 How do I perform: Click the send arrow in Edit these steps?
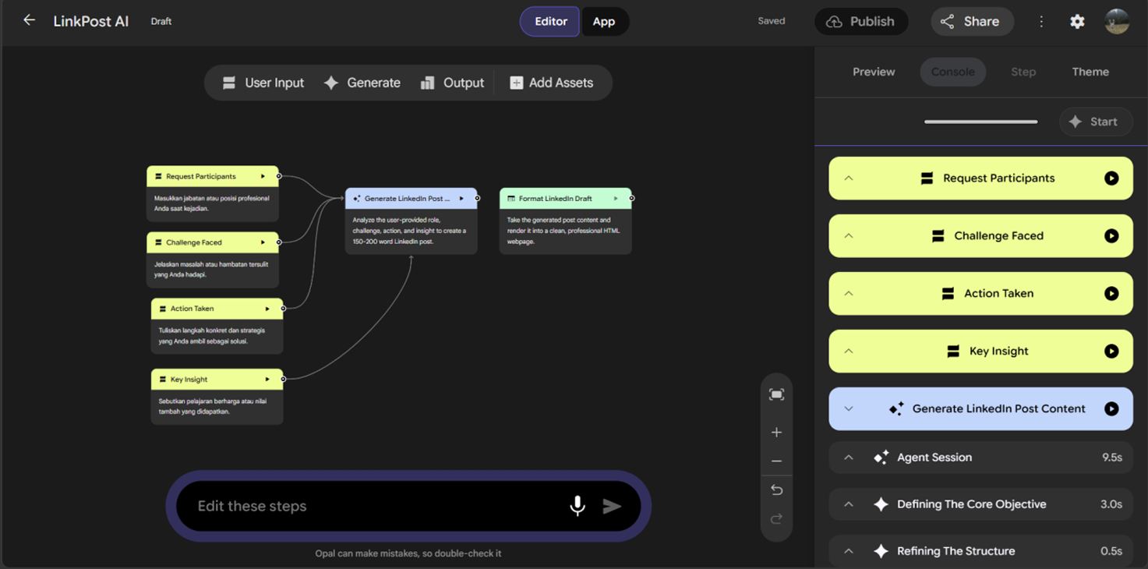coord(613,507)
